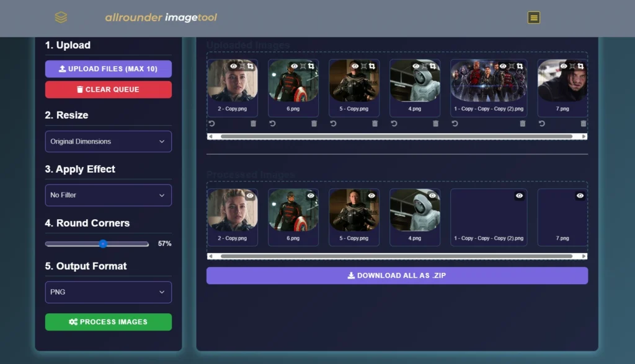Screen dimensions: 635x364
Task: Toggle preview eye on uploaded 1 - Copy - Copy - Copy (2).png
Action: pos(503,66)
